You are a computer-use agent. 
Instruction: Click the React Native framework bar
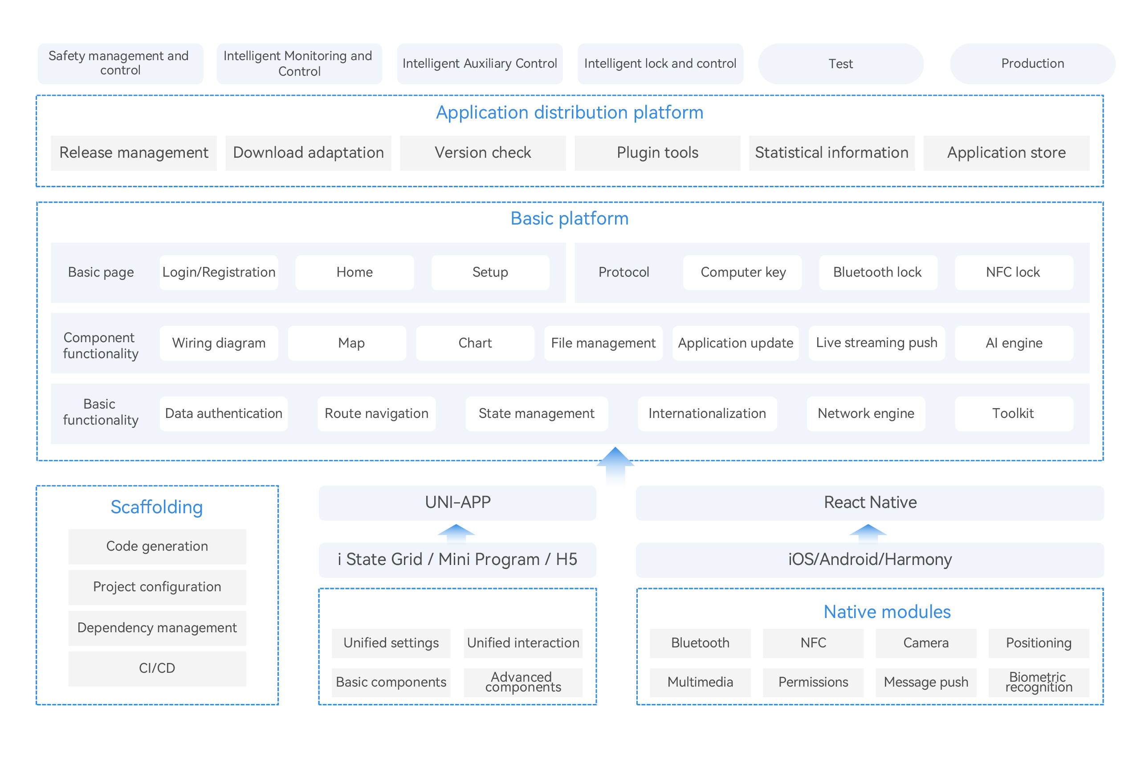[x=869, y=503]
